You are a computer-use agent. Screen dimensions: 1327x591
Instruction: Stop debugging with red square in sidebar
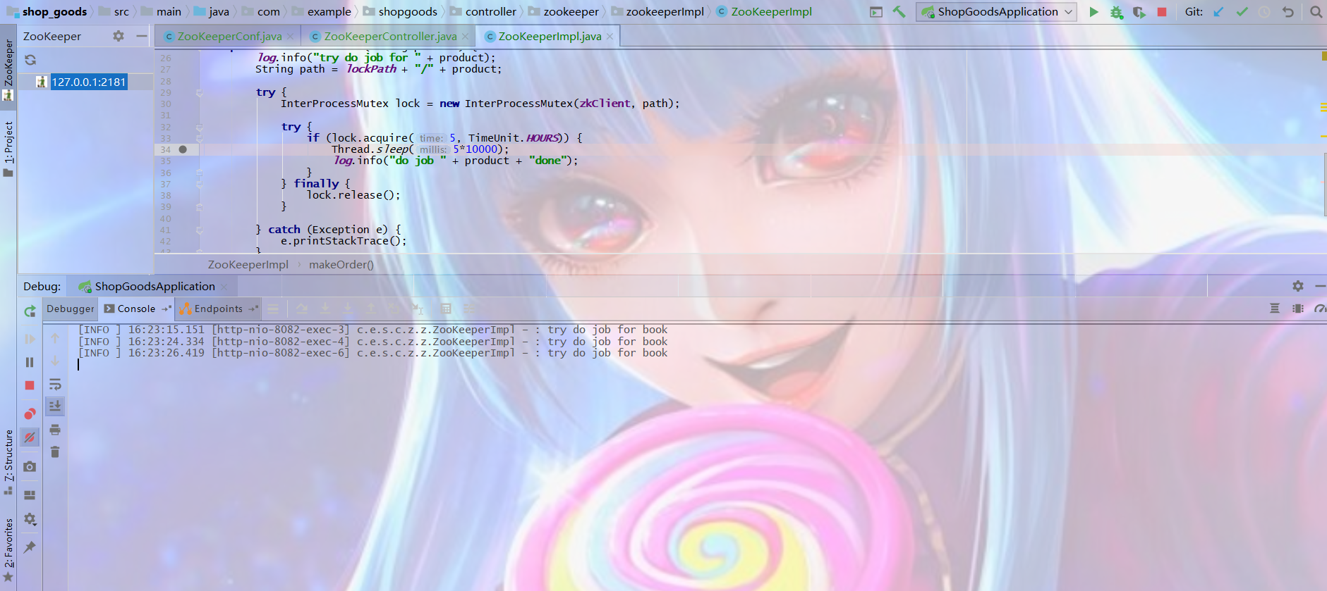point(30,385)
